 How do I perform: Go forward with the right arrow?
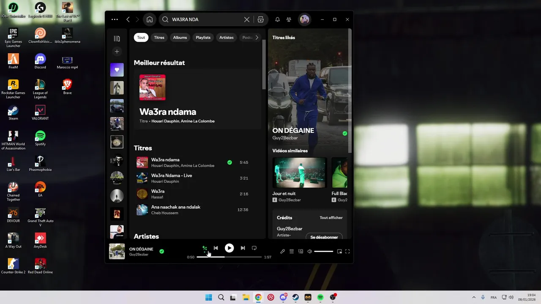pos(137,19)
